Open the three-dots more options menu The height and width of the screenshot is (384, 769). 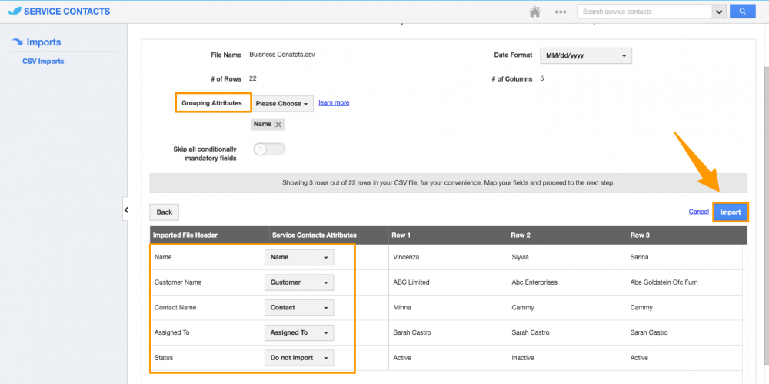click(x=561, y=12)
